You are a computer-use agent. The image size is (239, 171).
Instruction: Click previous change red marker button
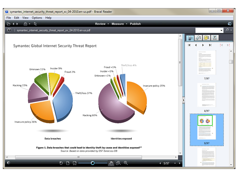pyautogui.click(x=221, y=45)
